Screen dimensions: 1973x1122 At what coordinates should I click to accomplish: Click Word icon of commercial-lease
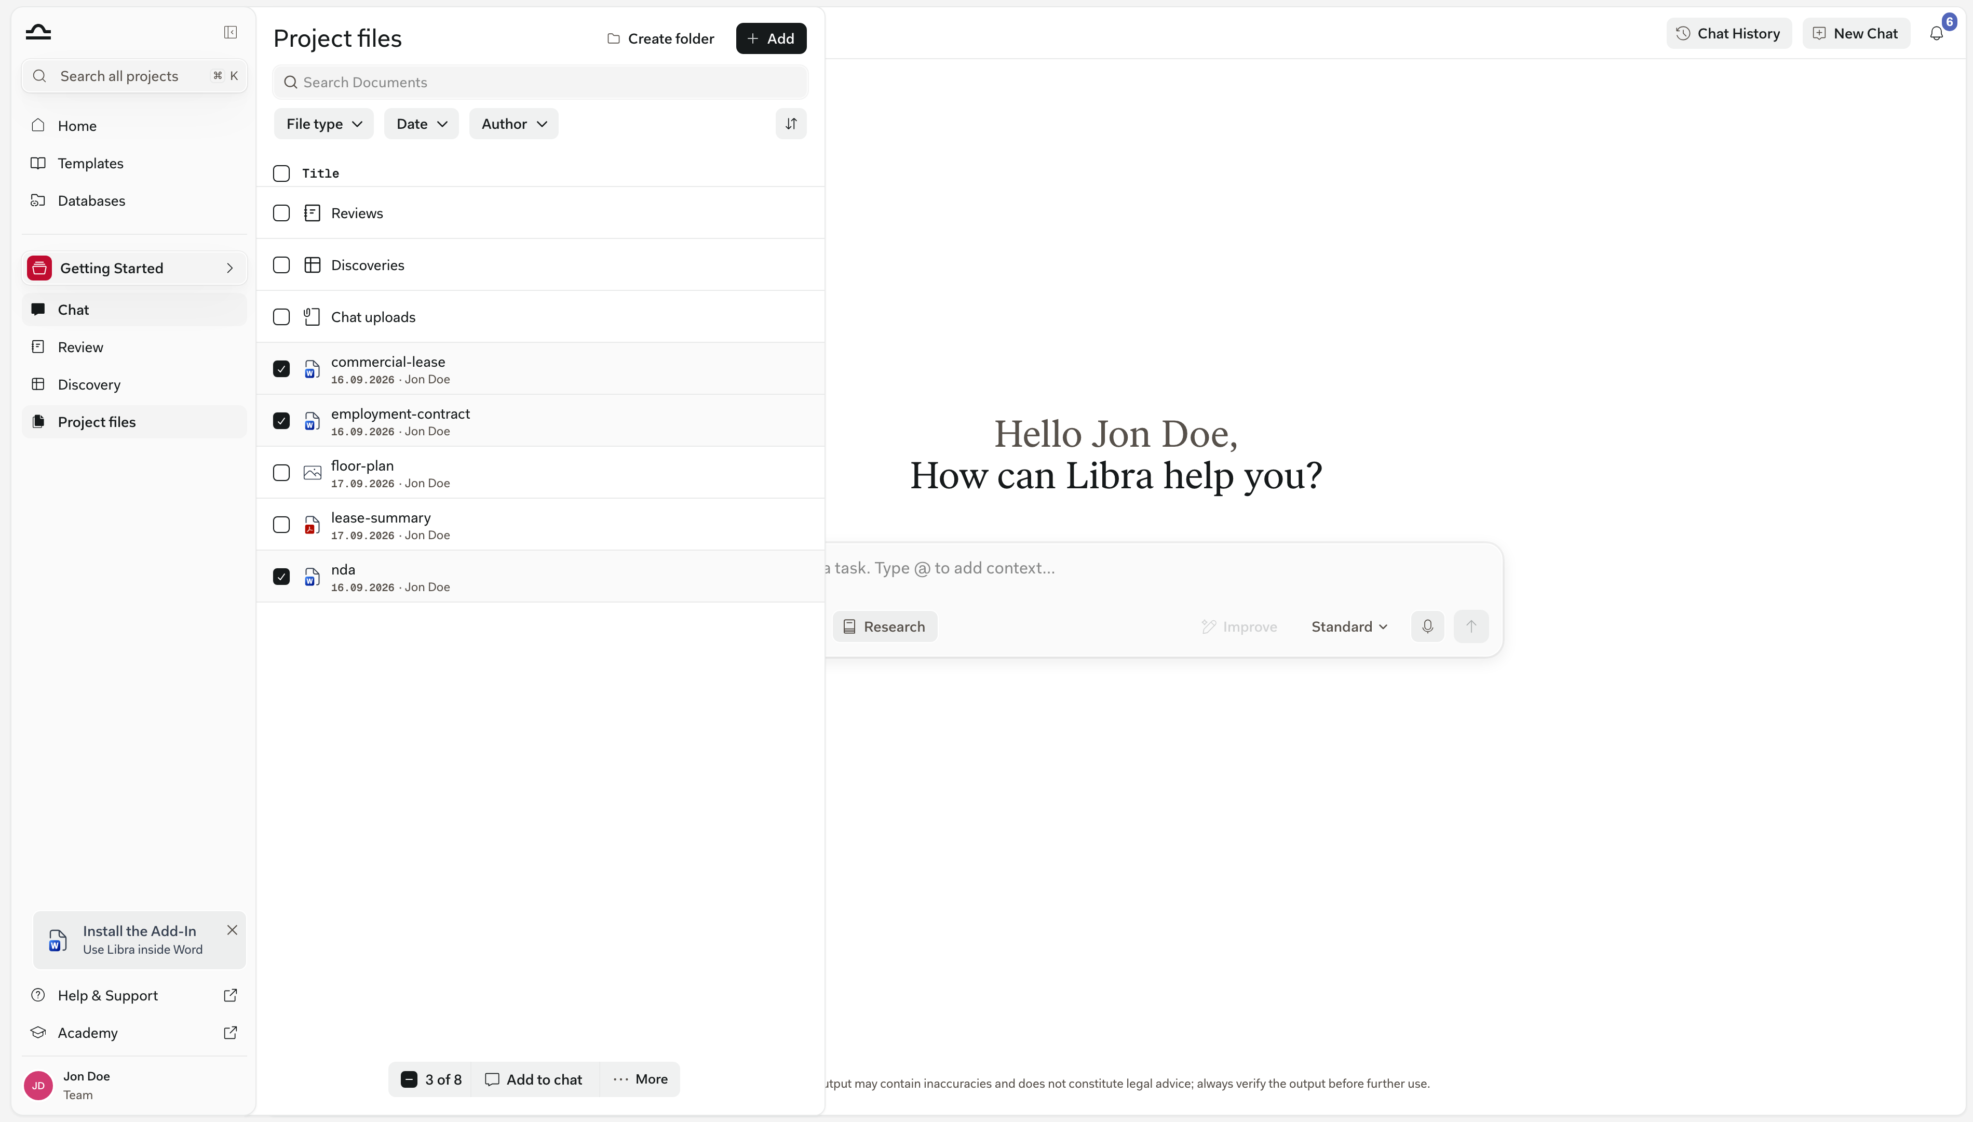tap(312, 369)
